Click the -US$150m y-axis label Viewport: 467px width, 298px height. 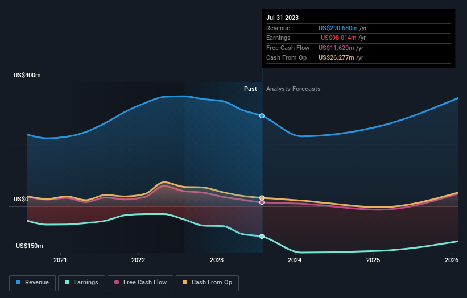pyautogui.click(x=28, y=246)
